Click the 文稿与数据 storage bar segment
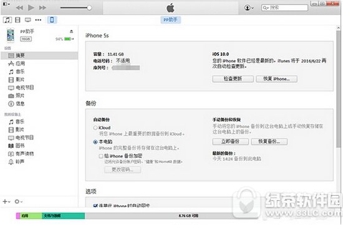Image resolution: width=343 pixels, height=225 pixels. [63, 216]
